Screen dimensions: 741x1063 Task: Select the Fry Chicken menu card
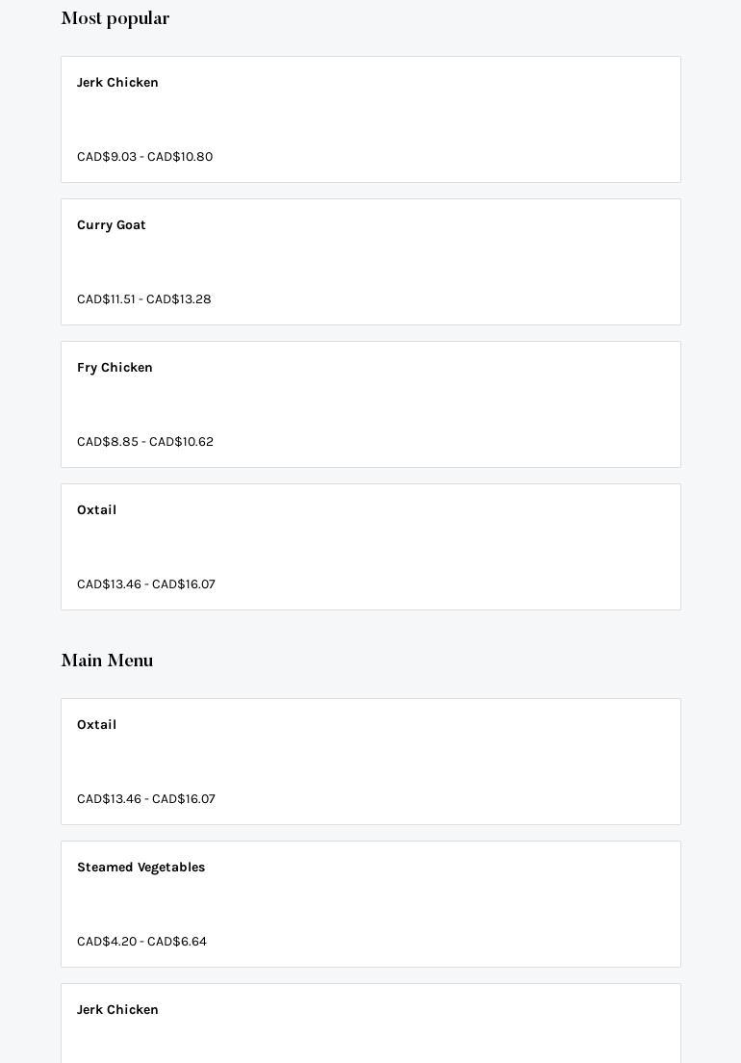click(x=370, y=404)
